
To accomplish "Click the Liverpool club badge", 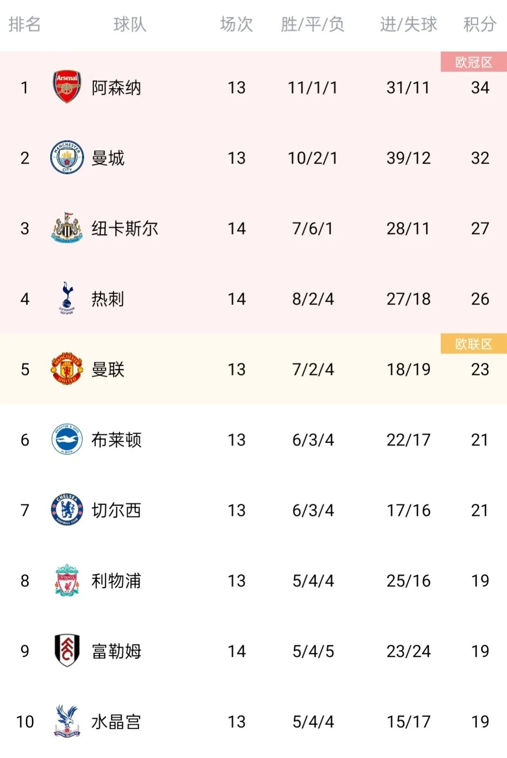I will tap(67, 580).
